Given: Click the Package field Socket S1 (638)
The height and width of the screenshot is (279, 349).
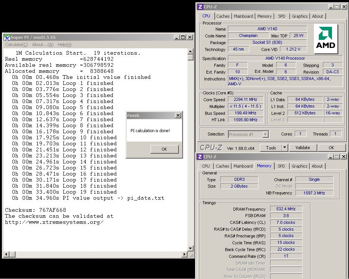Looking at the screenshot, I should coord(267,42).
